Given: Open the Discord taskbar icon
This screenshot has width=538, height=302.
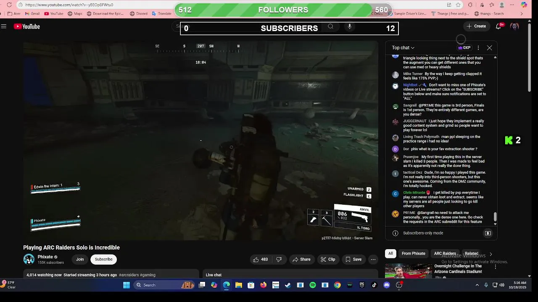Looking at the screenshot, I should pyautogui.click(x=387, y=285).
